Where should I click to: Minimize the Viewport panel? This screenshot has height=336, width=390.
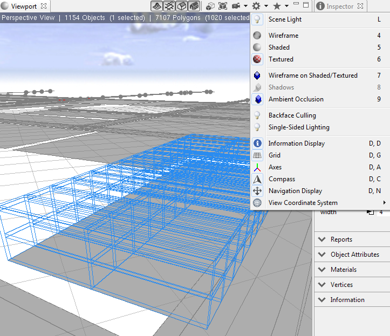click(x=296, y=4)
